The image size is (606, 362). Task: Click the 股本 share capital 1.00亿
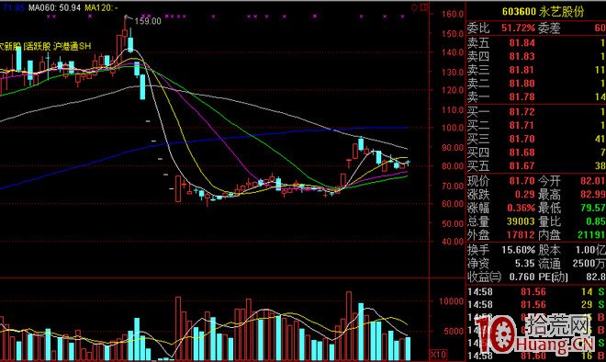[x=590, y=250]
